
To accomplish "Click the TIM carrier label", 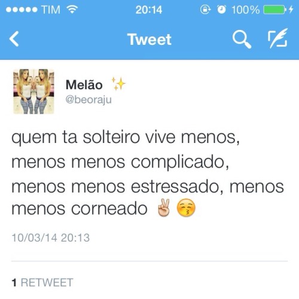I will coord(51,10).
